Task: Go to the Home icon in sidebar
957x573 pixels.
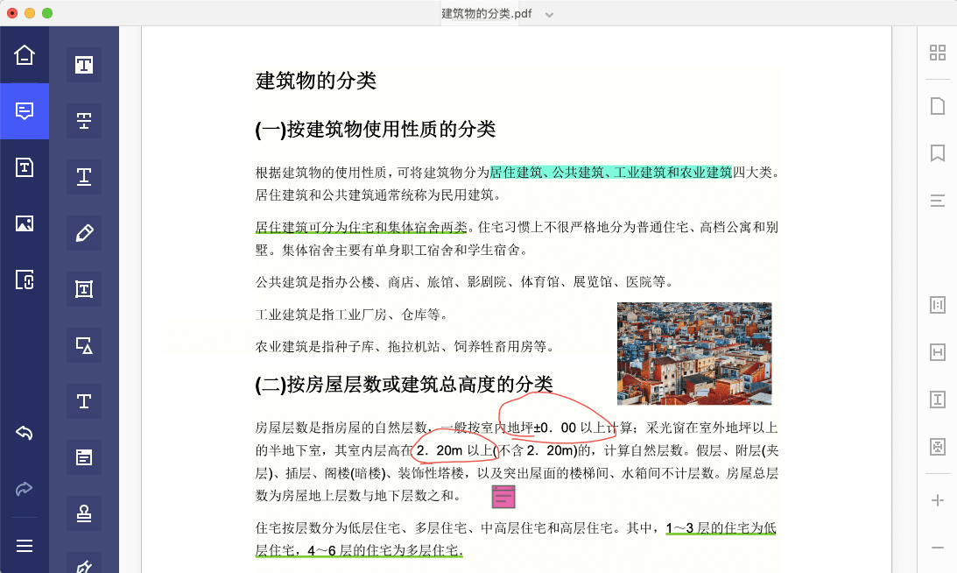Action: point(25,55)
